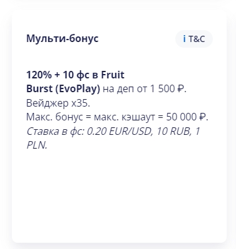Open the T&C terms pill button
Viewport: 236px width, 249px height.
pyautogui.click(x=194, y=39)
